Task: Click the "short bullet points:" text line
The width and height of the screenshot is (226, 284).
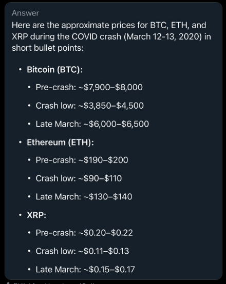Action: pyautogui.click(x=48, y=48)
